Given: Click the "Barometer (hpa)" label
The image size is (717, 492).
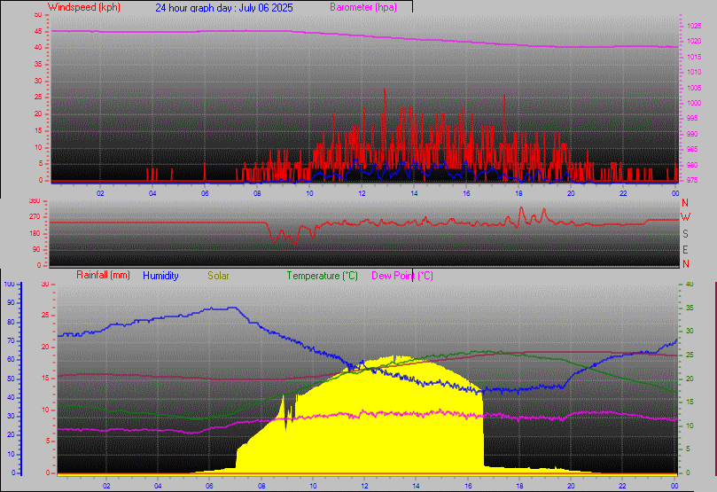Looking at the screenshot, I should tap(363, 7).
